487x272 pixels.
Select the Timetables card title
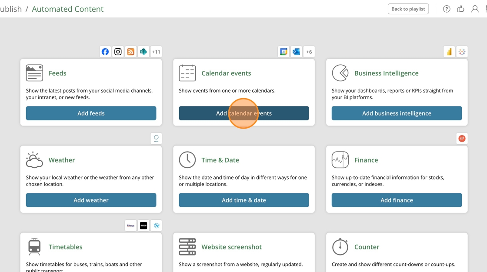[x=66, y=247]
